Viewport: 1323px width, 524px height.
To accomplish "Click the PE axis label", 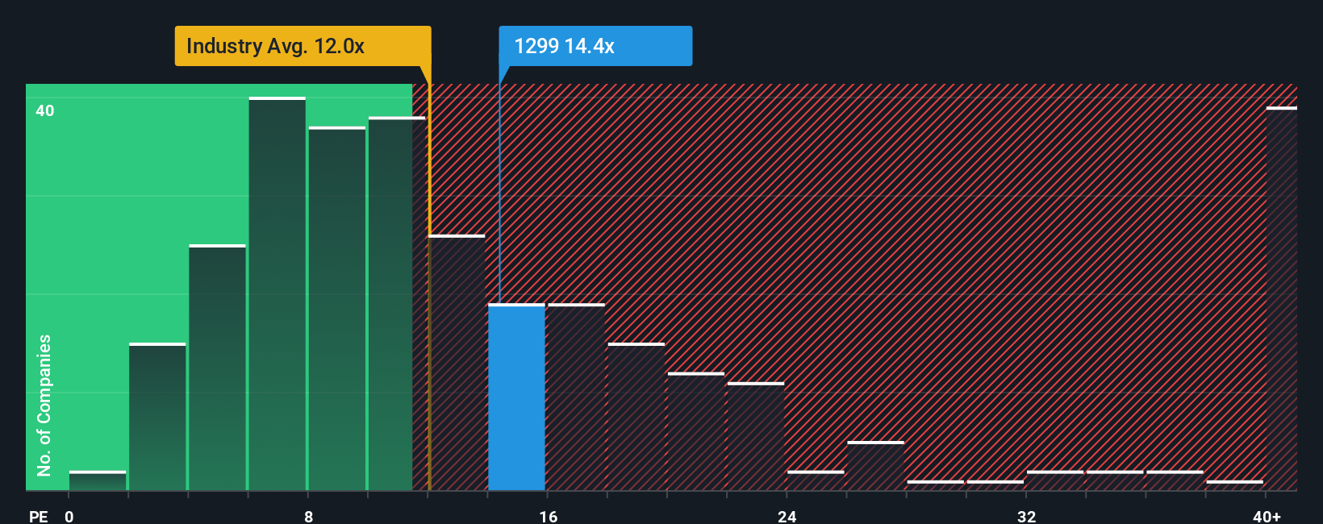I will pyautogui.click(x=38, y=516).
